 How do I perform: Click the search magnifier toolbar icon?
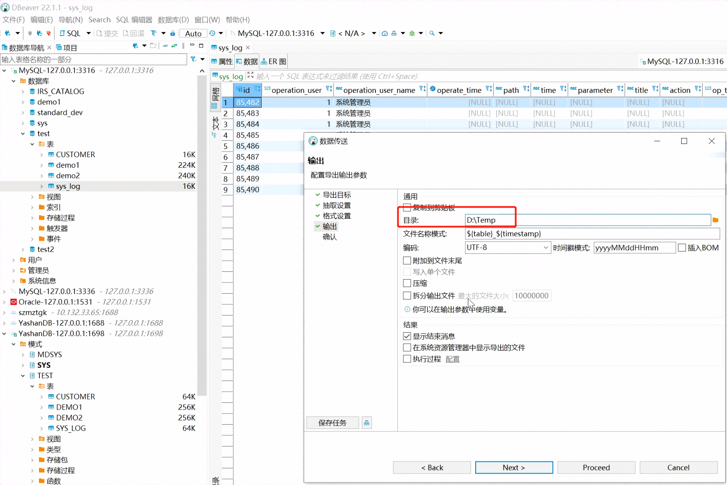(432, 33)
